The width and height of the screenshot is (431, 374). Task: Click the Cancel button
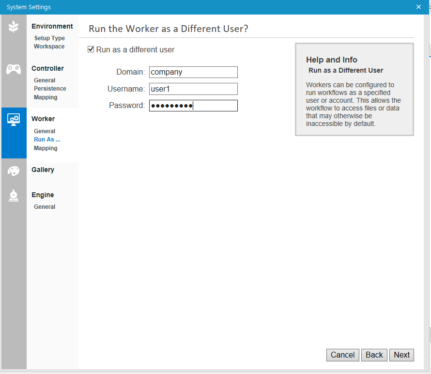click(x=343, y=355)
